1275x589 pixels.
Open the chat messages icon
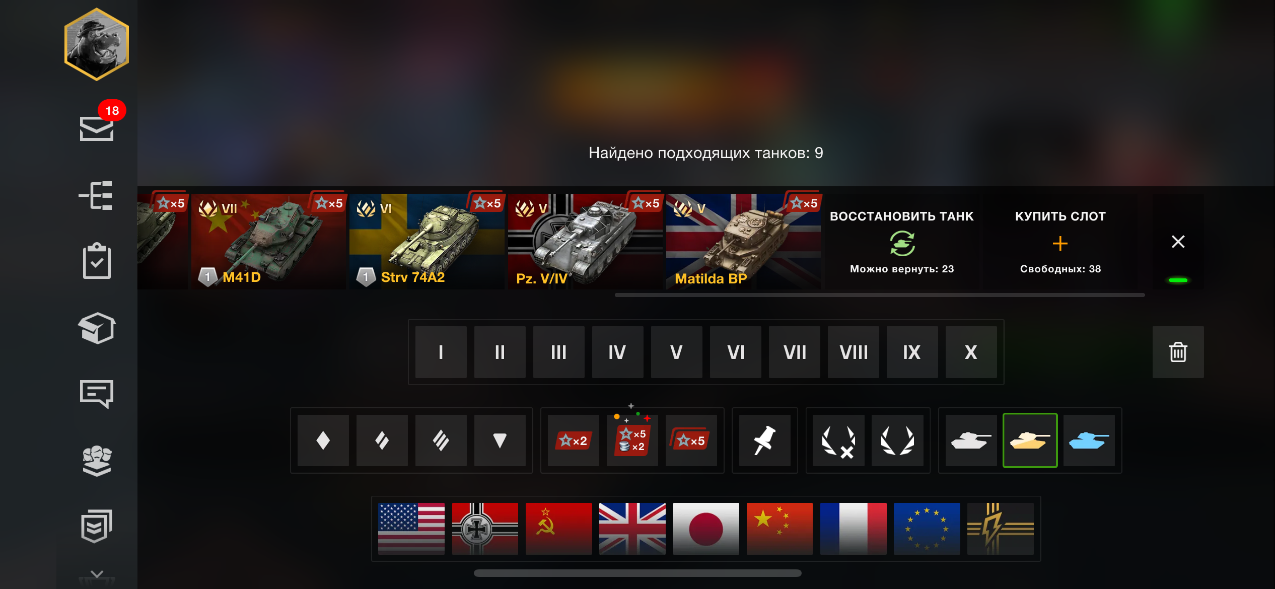tap(97, 394)
